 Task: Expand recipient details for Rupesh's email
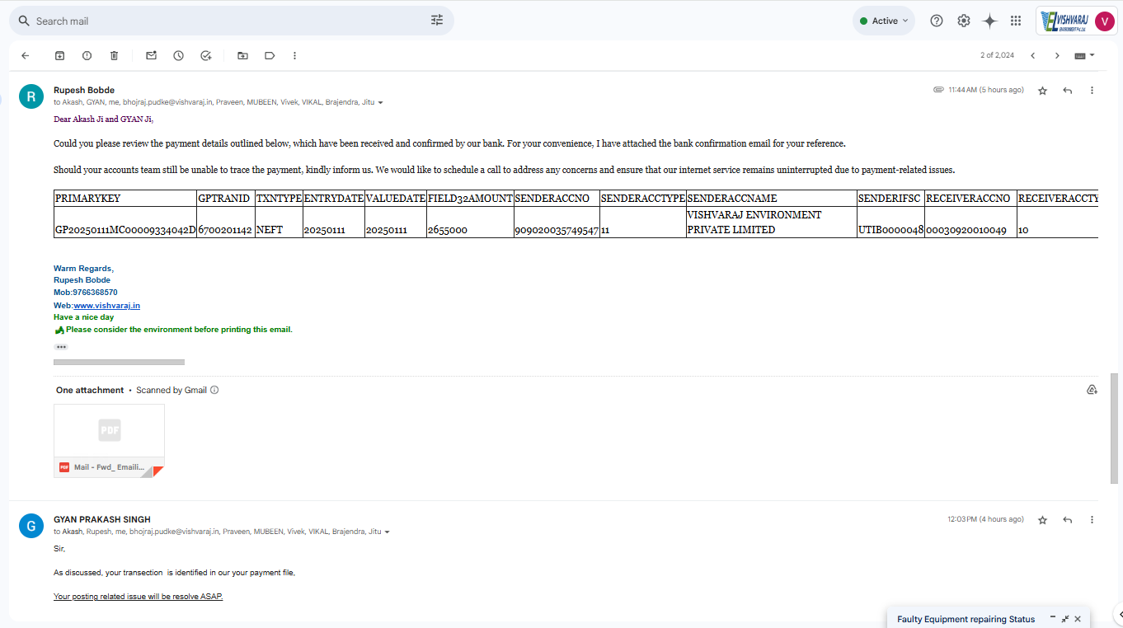tap(380, 103)
